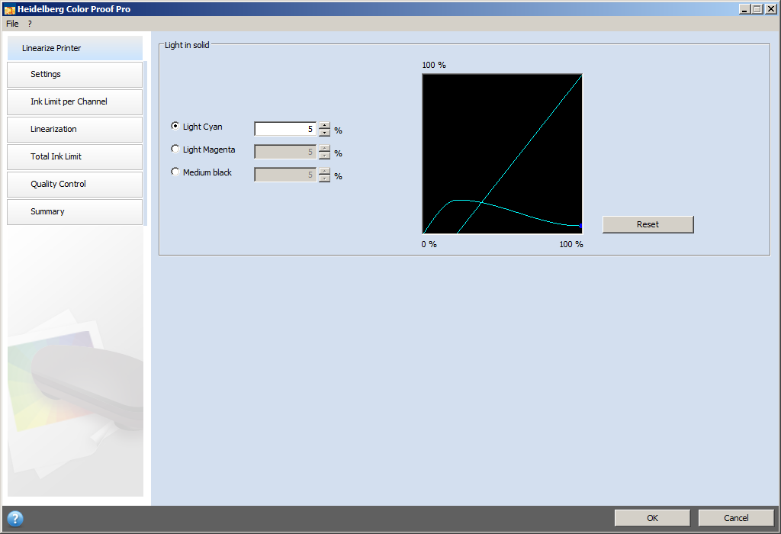Open the Summary step

tap(75, 212)
